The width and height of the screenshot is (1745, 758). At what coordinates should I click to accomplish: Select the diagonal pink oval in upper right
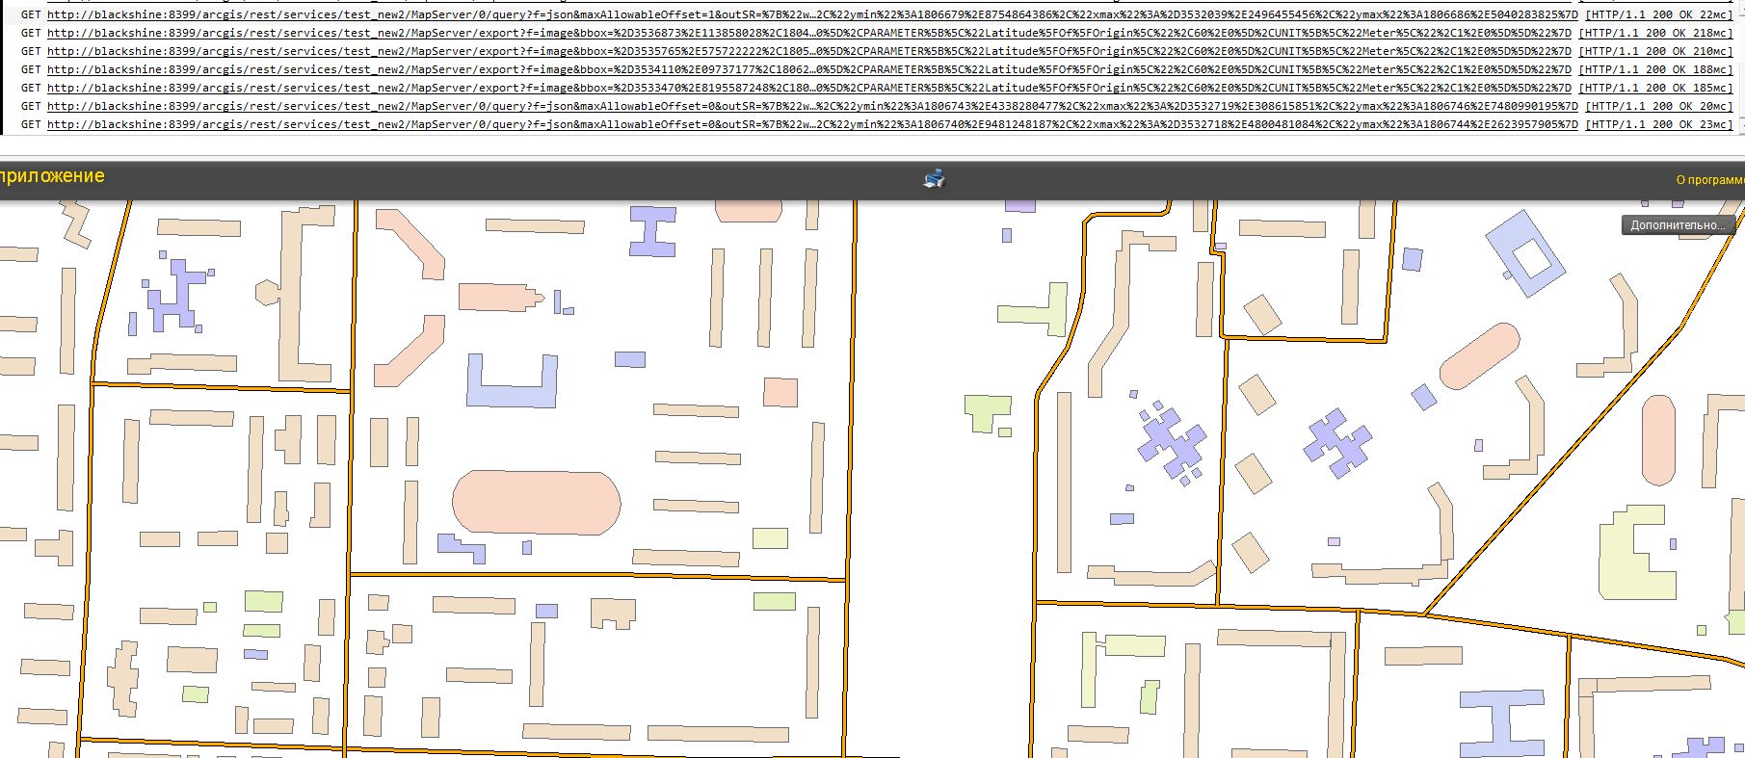click(1479, 356)
